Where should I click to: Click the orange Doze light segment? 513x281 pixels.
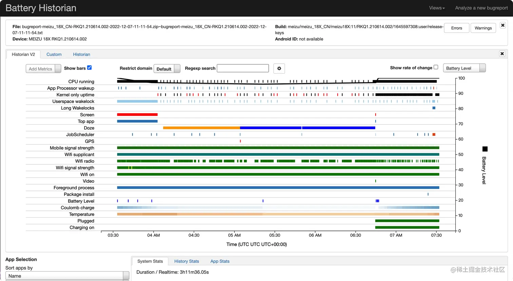tap(202, 128)
